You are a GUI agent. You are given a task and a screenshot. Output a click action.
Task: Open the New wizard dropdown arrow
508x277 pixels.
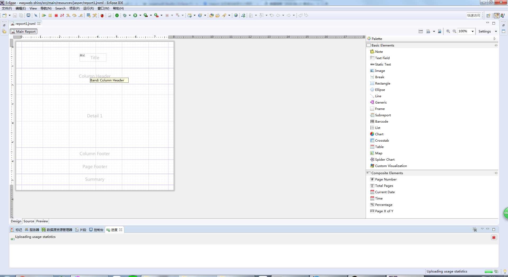10,15
